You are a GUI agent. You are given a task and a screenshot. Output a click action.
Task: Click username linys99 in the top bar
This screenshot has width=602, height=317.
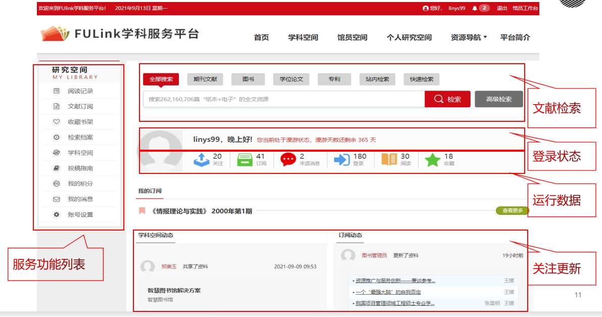click(x=457, y=8)
